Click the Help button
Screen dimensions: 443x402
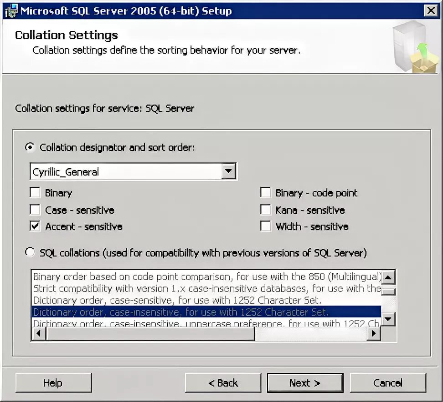(x=53, y=383)
